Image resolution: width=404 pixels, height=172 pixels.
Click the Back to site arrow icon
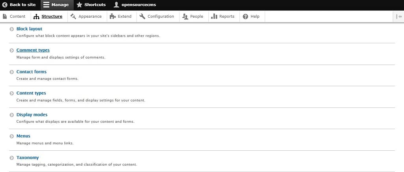(5, 5)
